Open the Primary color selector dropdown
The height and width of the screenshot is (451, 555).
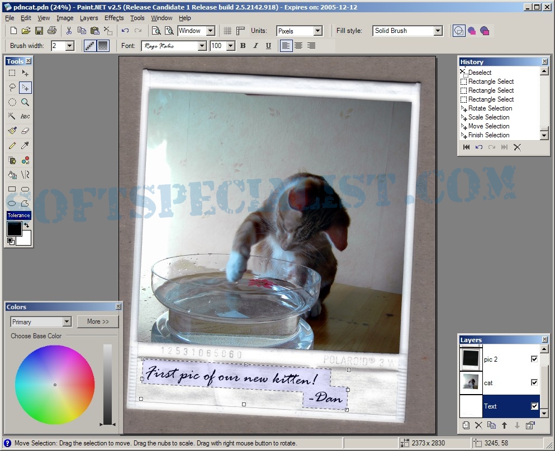(x=67, y=322)
